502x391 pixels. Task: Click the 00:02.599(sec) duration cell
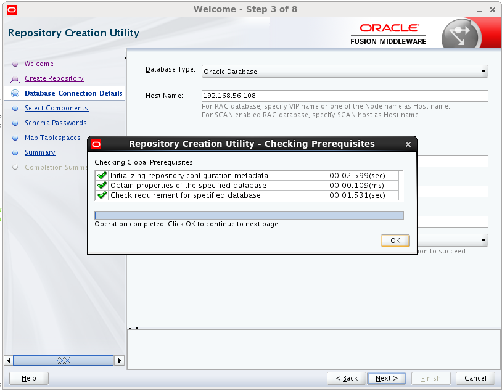(x=363, y=176)
